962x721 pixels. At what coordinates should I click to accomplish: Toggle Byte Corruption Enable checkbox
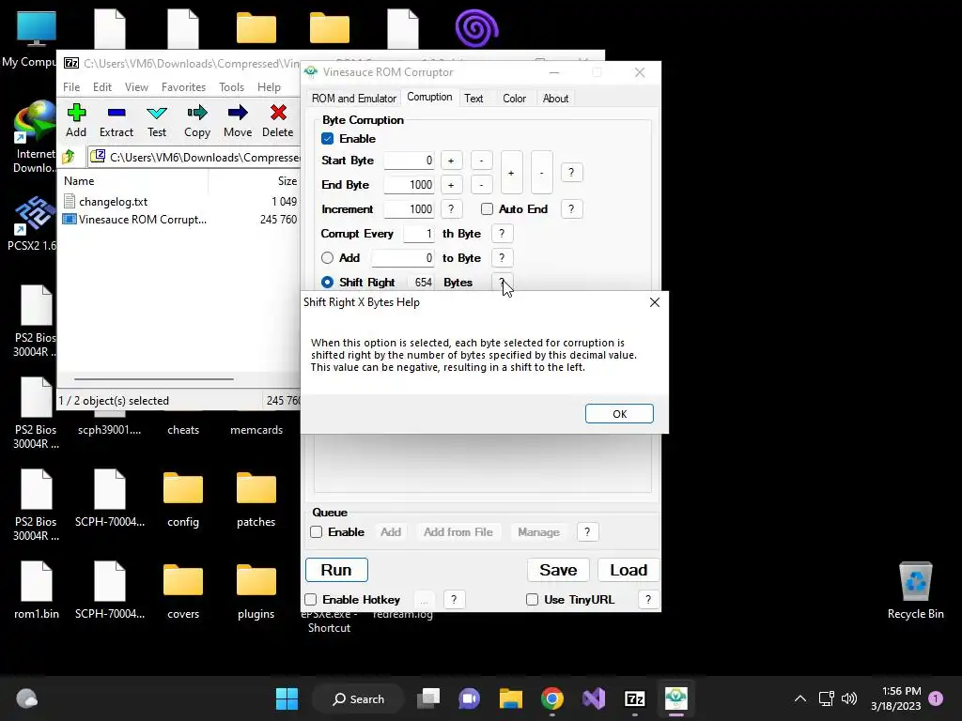[328, 139]
